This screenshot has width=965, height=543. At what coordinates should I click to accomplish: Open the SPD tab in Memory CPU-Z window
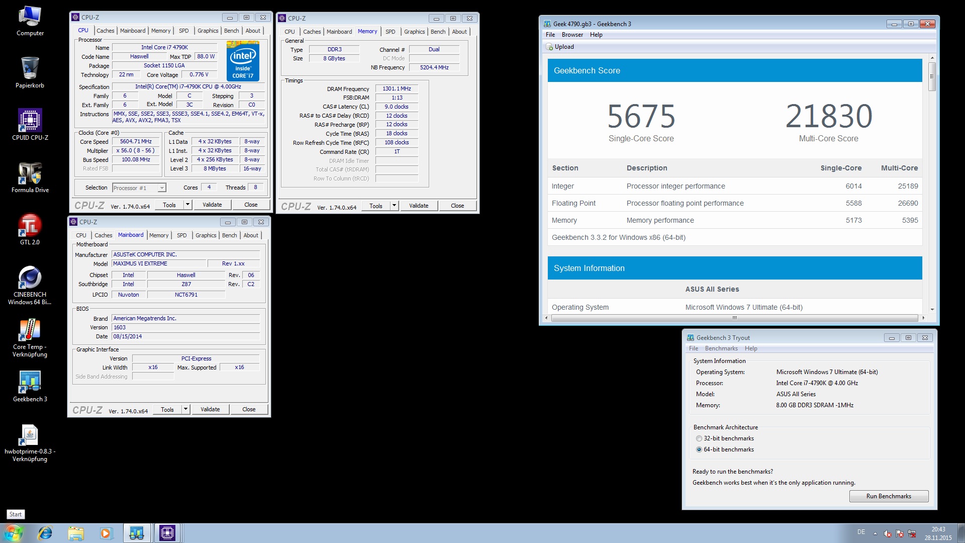[x=390, y=32]
